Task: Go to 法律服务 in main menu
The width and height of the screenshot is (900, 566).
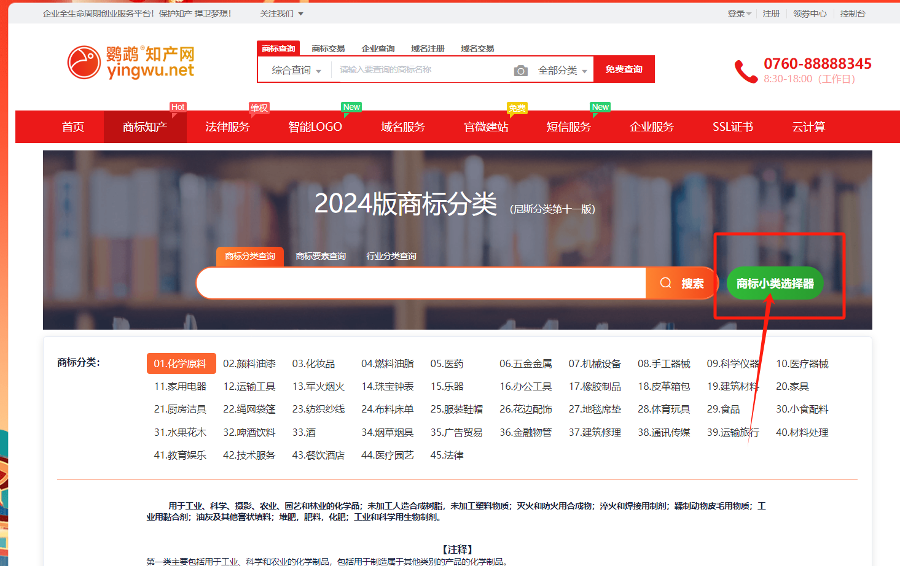Action: pyautogui.click(x=227, y=127)
